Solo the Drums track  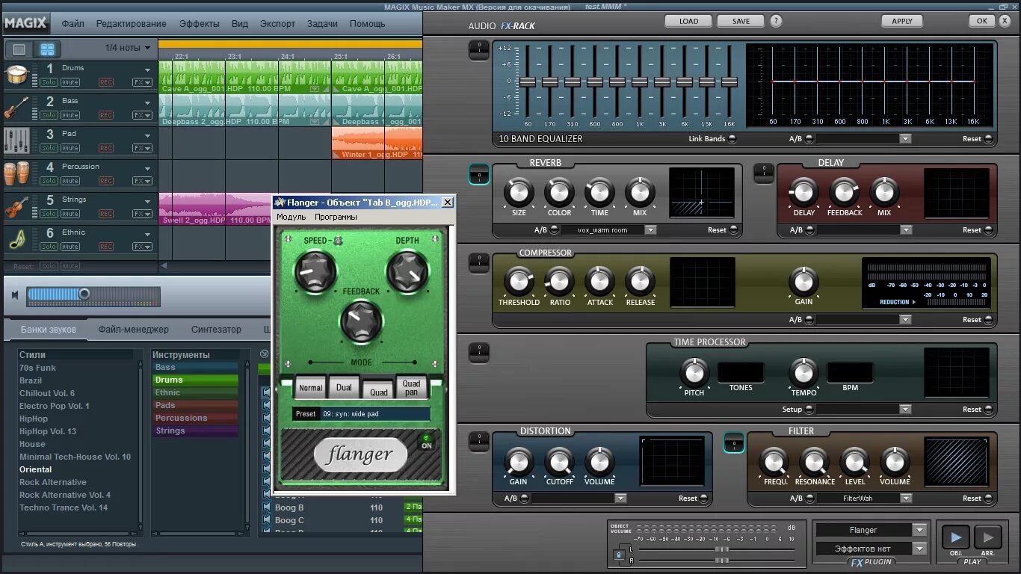point(49,82)
